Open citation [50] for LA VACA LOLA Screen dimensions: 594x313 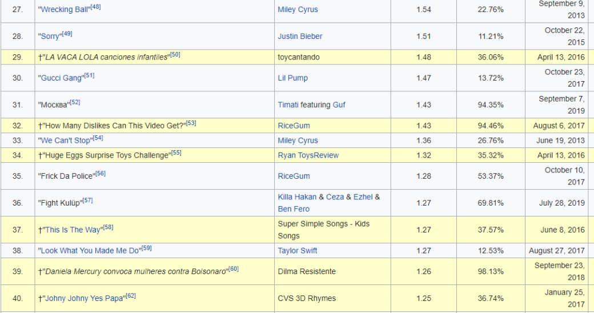[175, 55]
